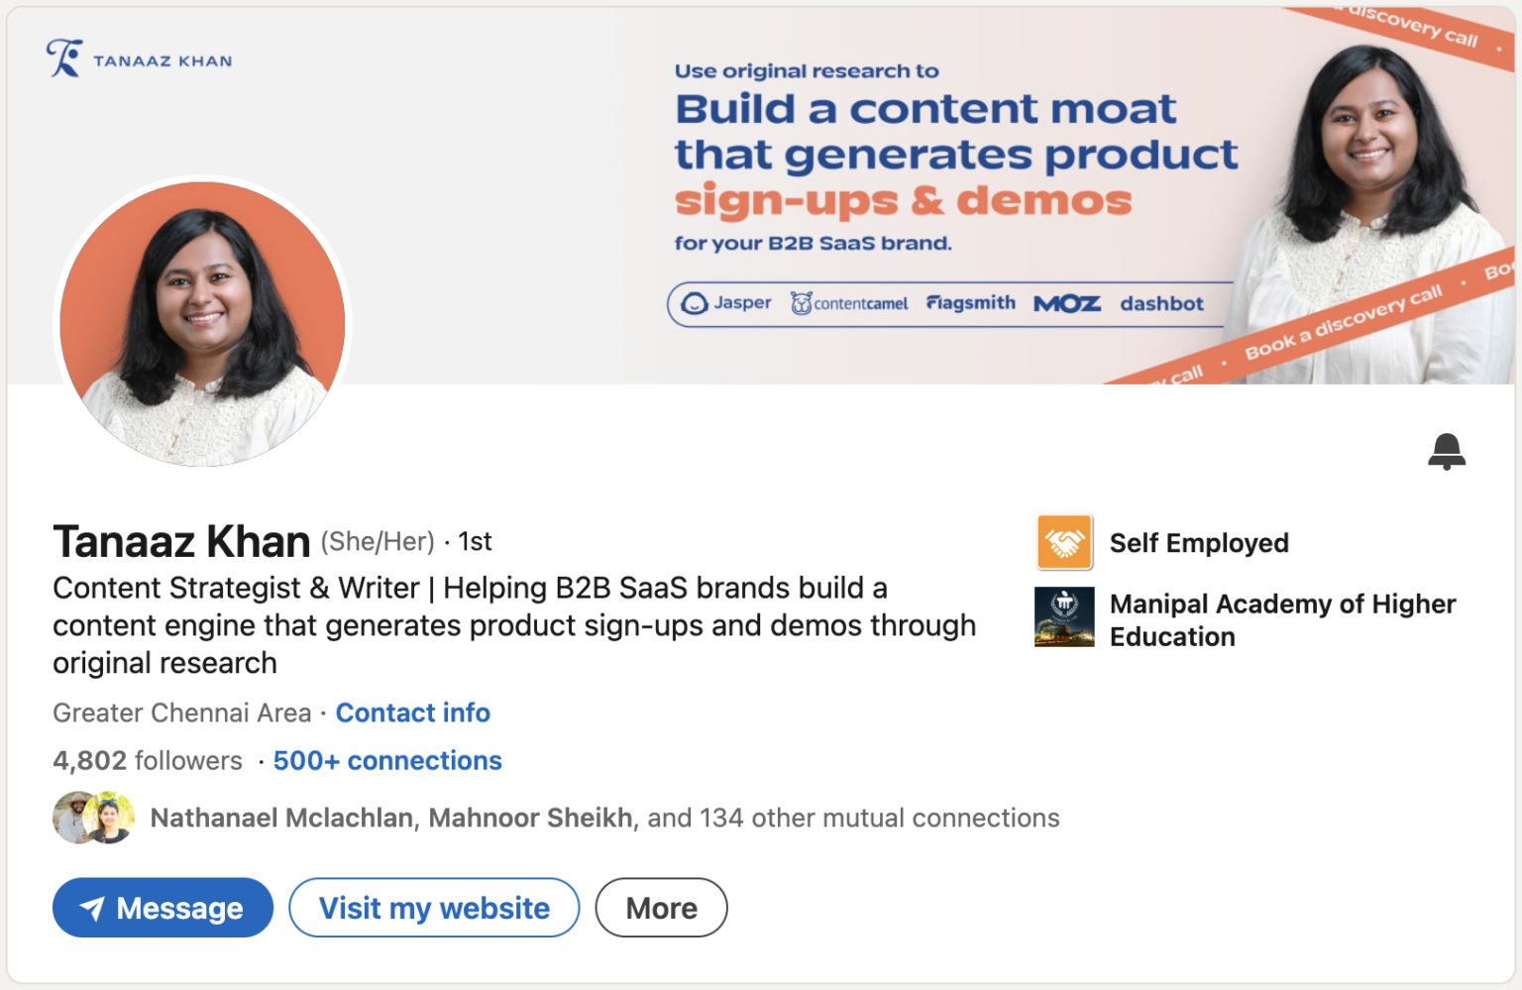
Task: Click the Tanaaz Khan brand logo
Action: click(138, 57)
